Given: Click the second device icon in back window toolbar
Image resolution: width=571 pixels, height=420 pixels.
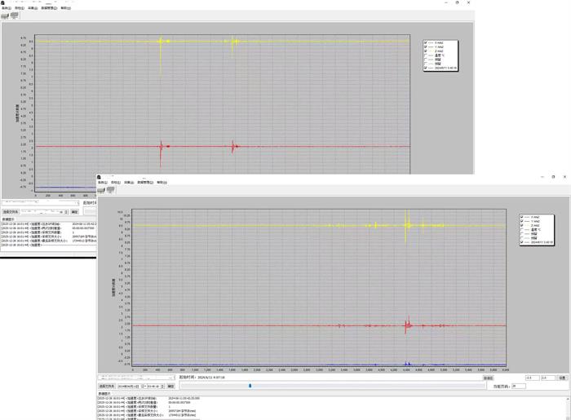Looking at the screenshot, I should (14, 15).
